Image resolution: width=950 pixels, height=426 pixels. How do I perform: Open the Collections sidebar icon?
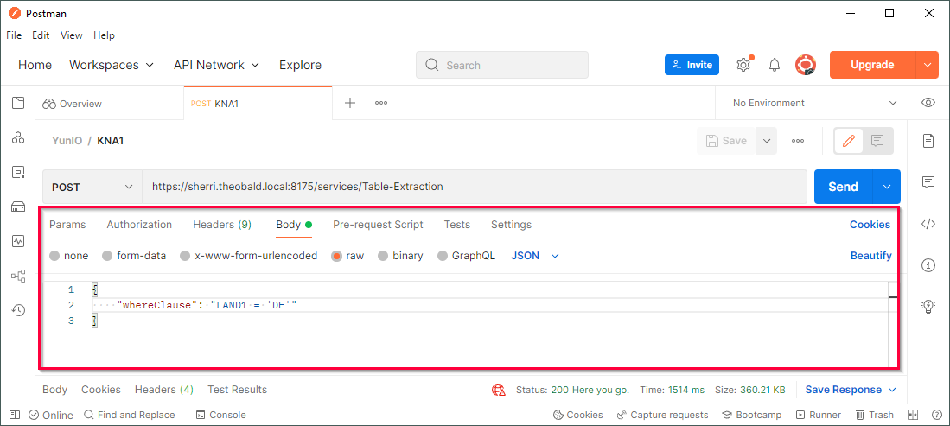(x=18, y=103)
